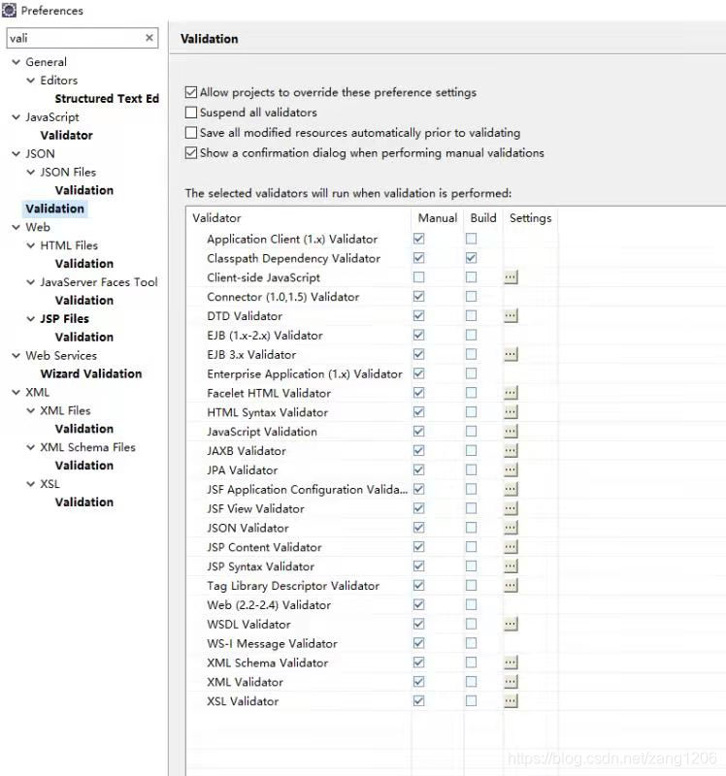
Task: Open settings for JSF Application Configuration Validator
Action: coord(511,489)
